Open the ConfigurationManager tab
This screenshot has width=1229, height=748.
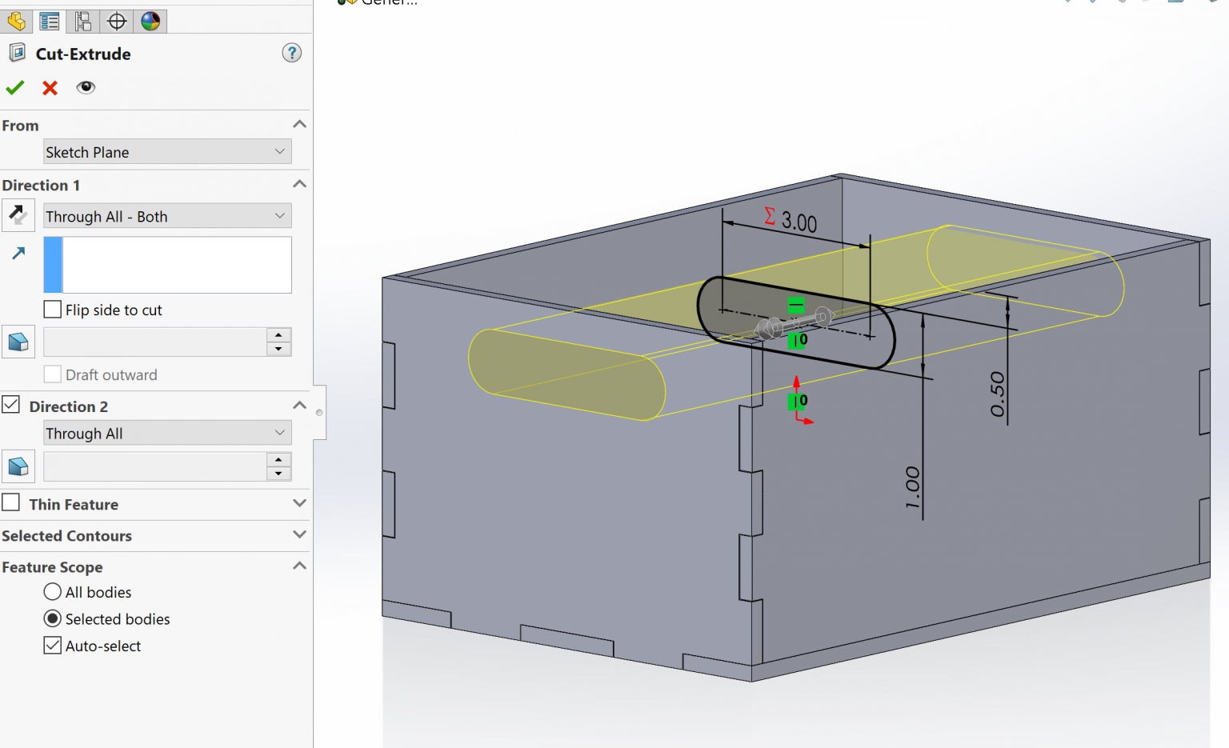click(82, 22)
